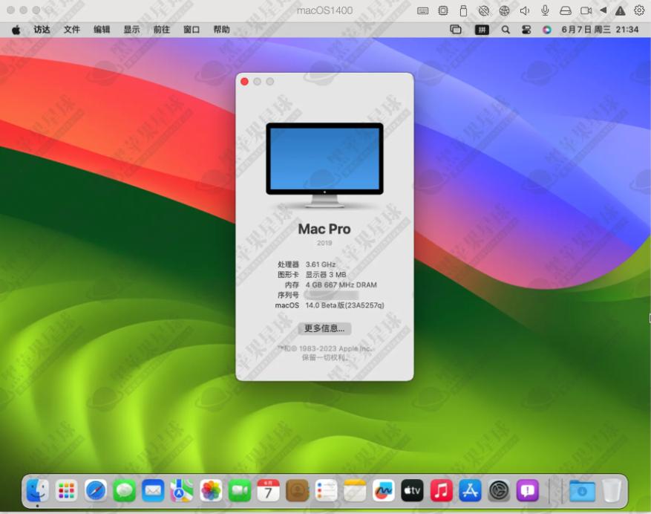Open Calendar from the Dock
This screenshot has width=651, height=514.
coord(268,491)
